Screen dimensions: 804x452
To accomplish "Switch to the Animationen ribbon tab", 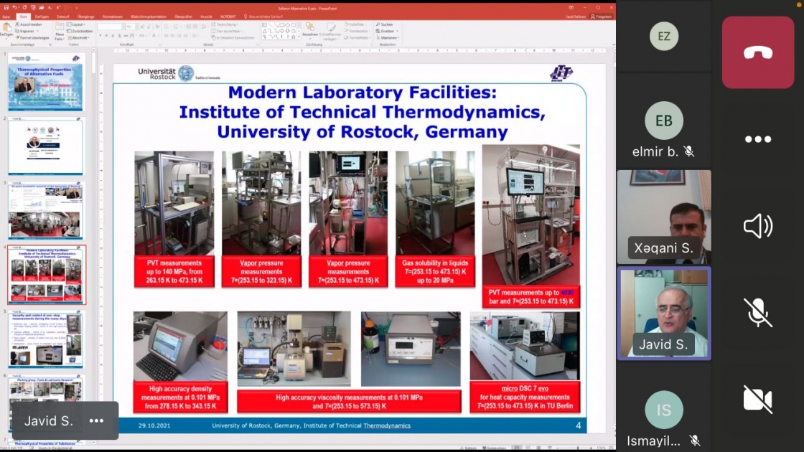I will click(112, 17).
